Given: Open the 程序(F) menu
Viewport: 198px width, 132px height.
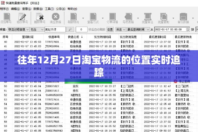Looking at the screenshot, I should pyautogui.click(x=4, y=9).
